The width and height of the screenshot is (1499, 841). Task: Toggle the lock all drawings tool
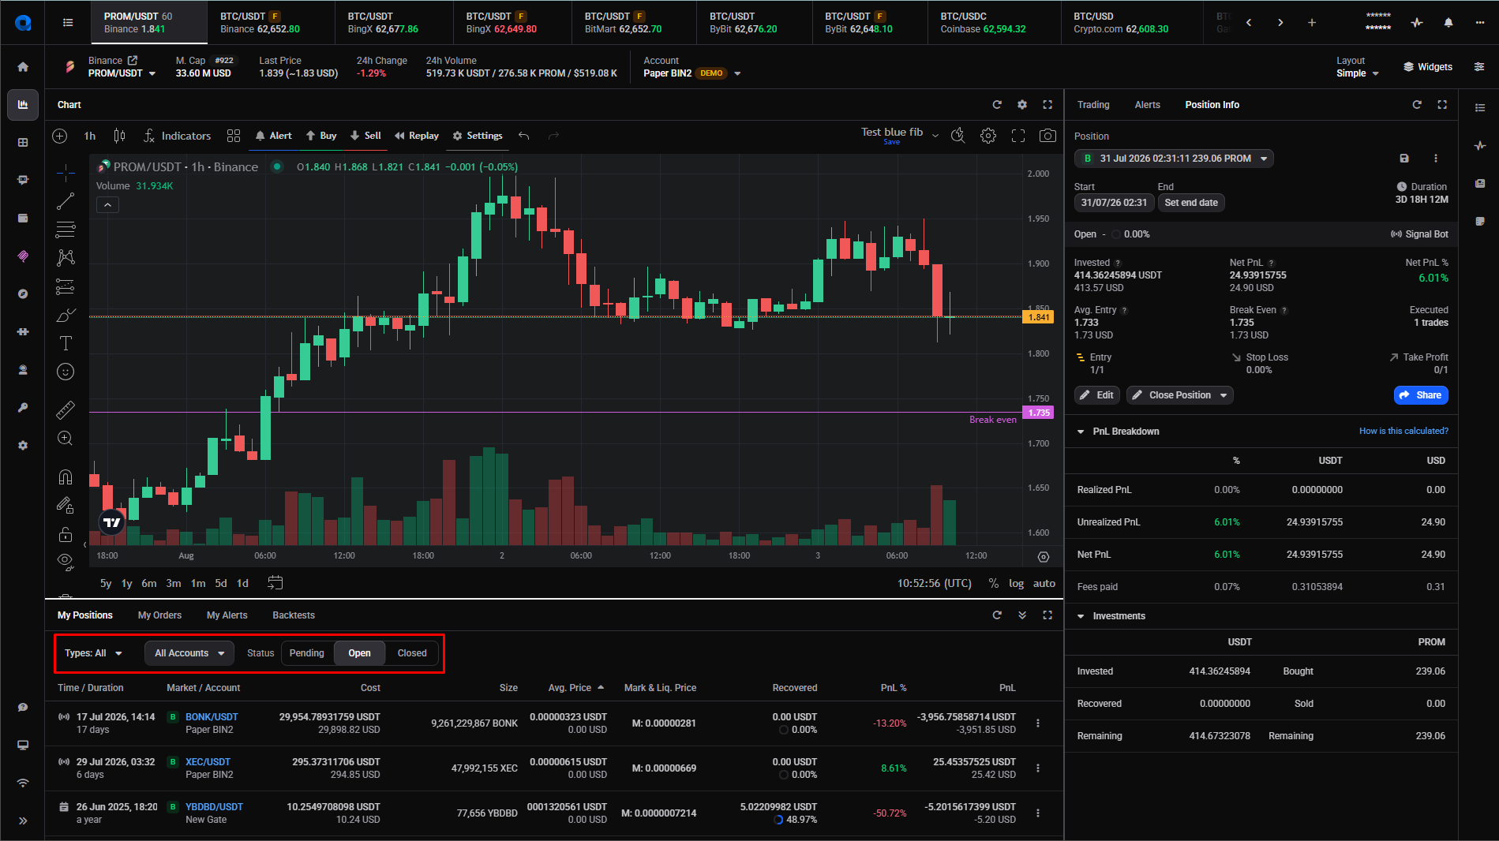click(66, 534)
